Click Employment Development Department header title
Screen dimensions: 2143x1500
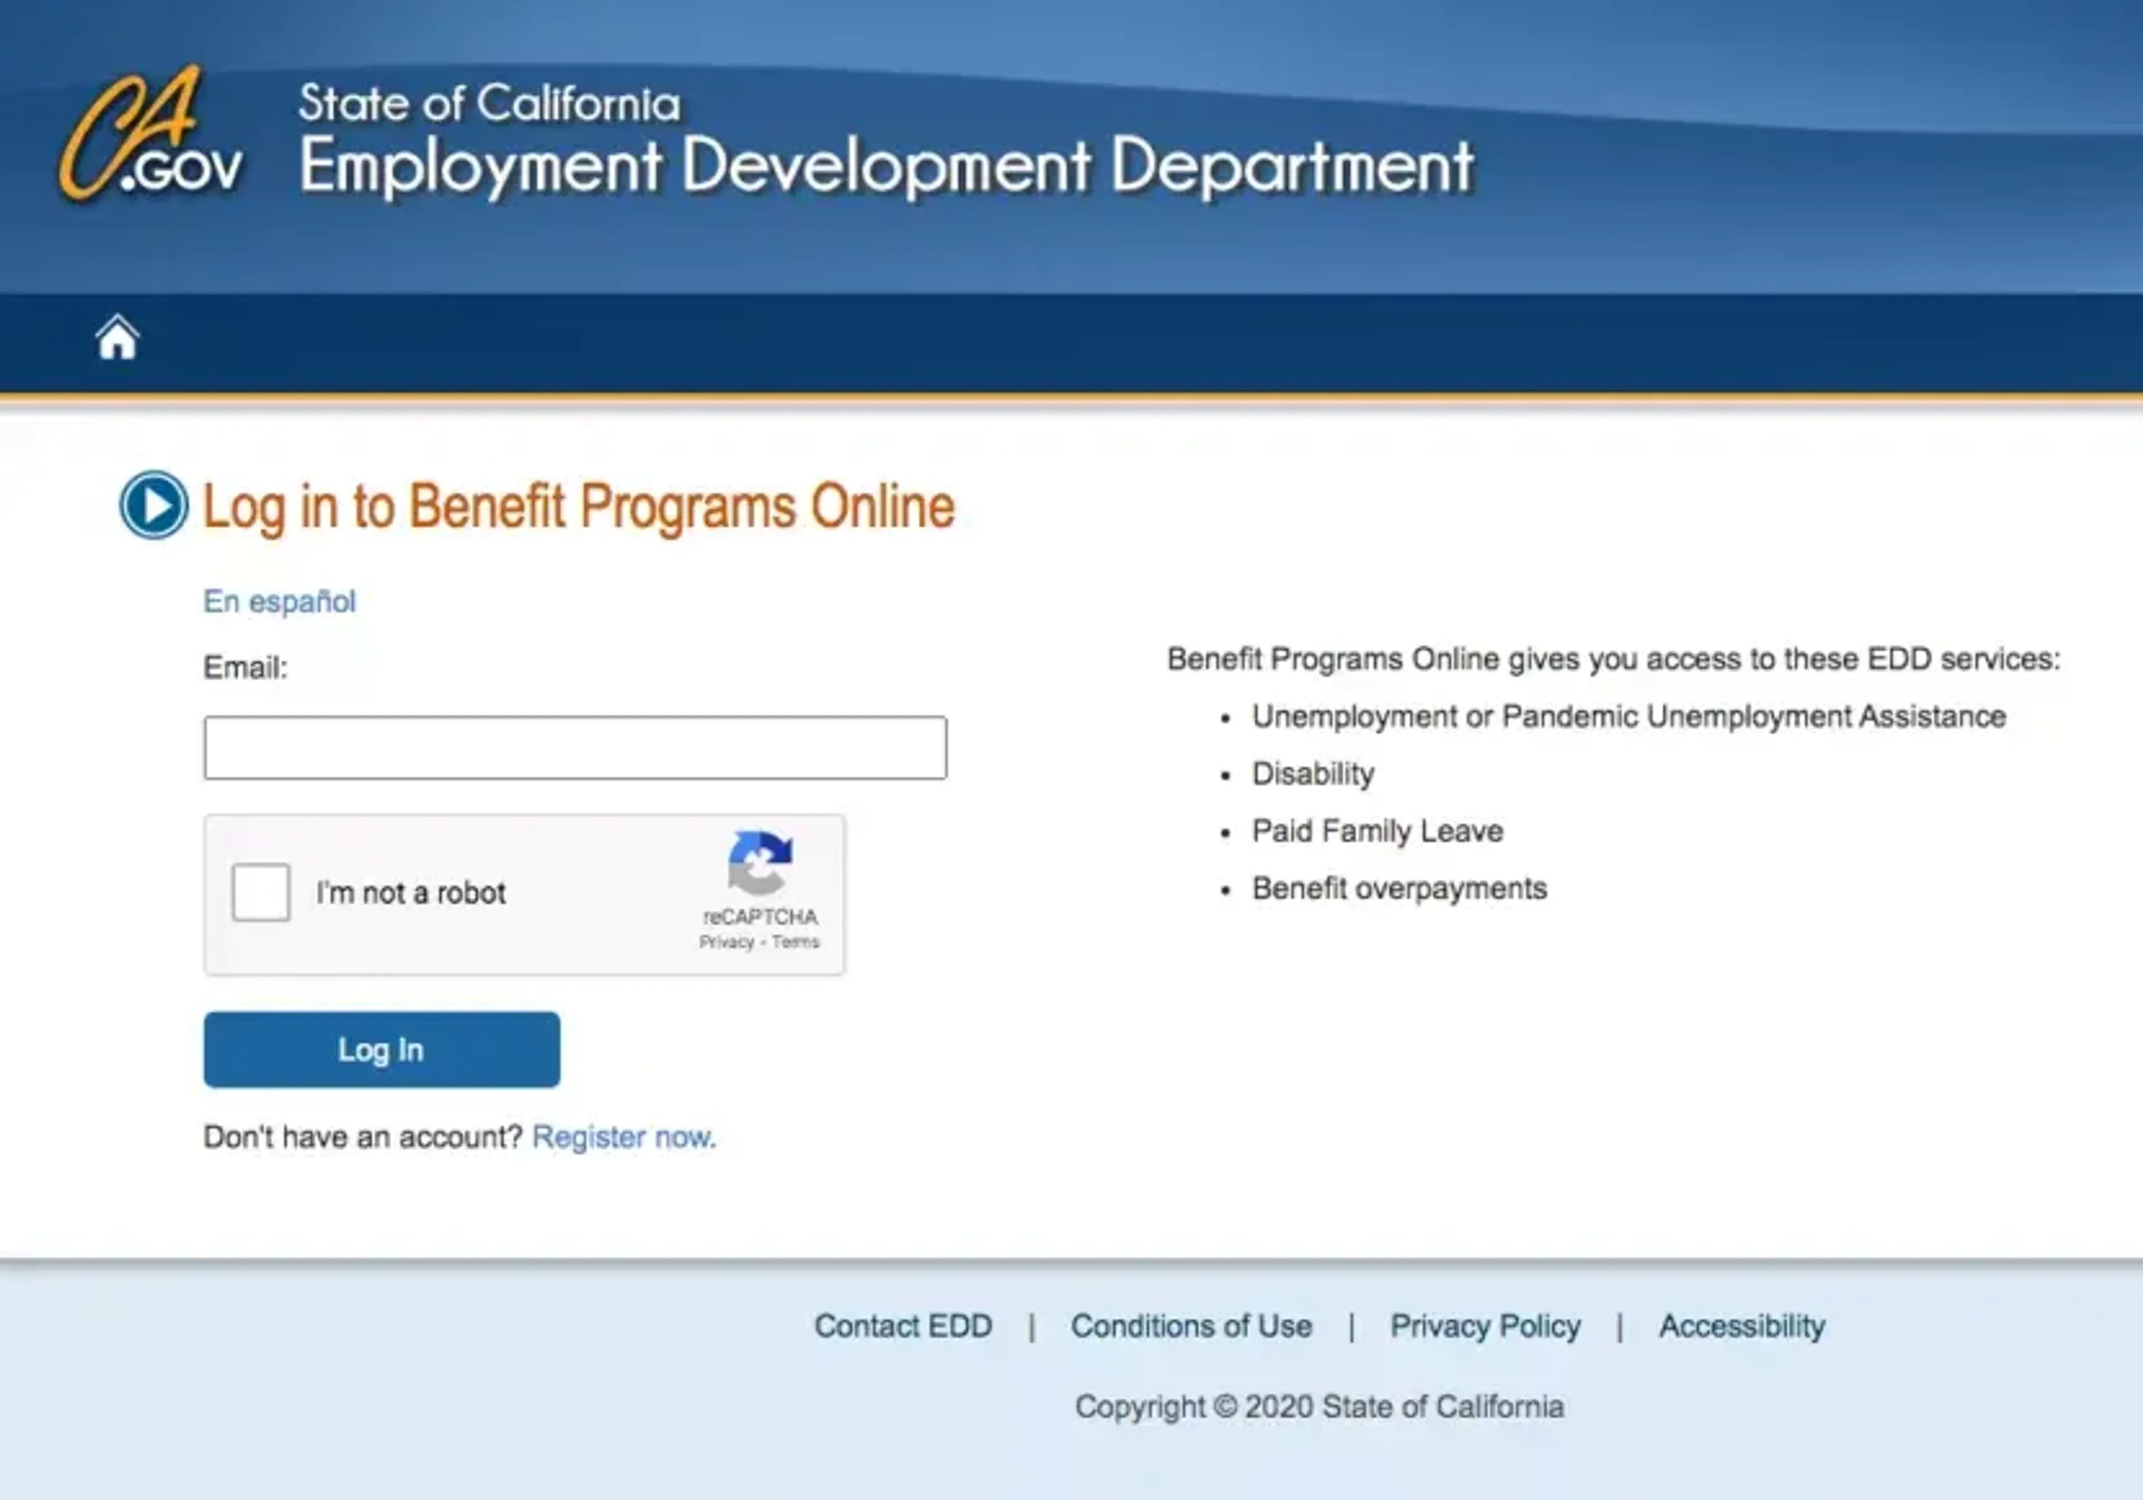pos(887,168)
